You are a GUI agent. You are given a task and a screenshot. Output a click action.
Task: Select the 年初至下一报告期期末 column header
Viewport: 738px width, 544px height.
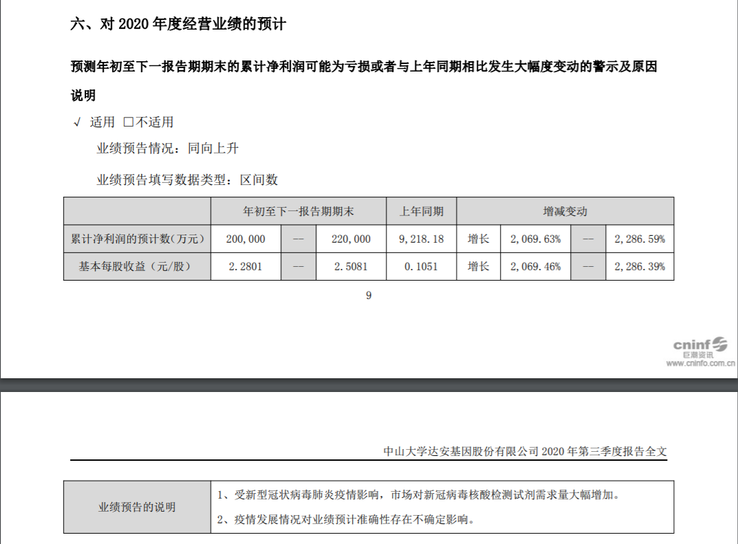(x=299, y=211)
